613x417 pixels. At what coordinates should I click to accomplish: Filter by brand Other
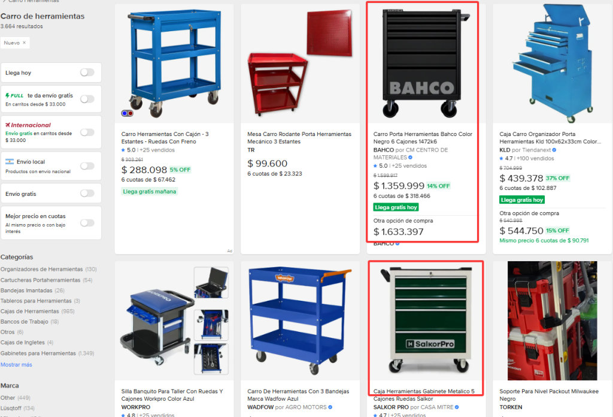pos(8,398)
